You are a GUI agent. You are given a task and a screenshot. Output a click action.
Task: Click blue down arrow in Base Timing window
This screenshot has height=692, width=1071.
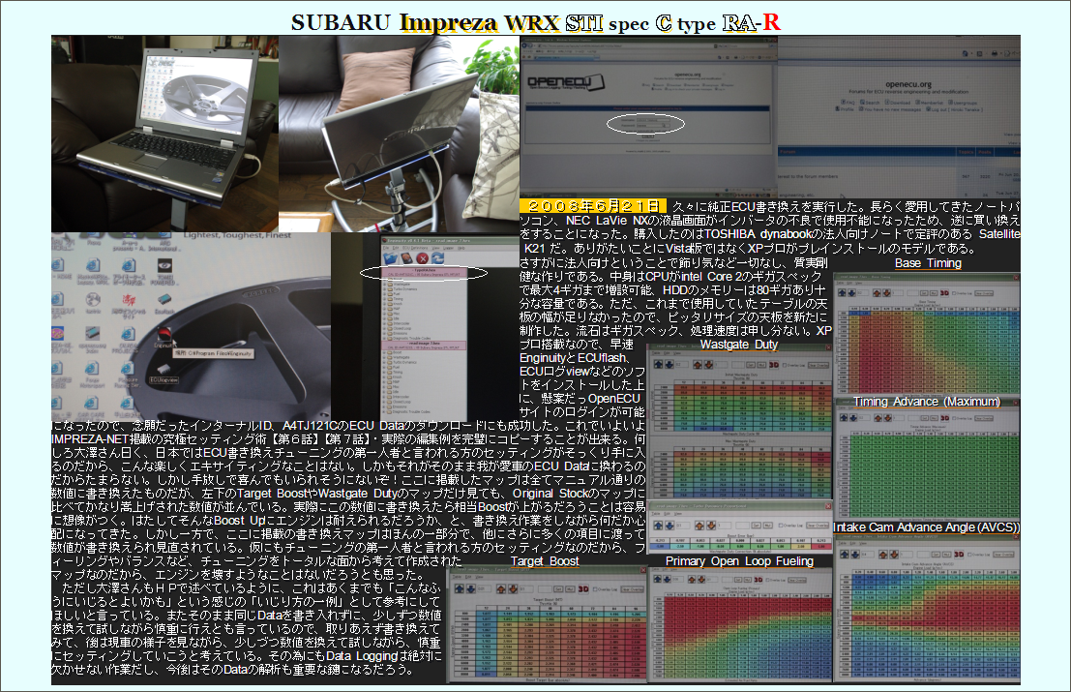[x=851, y=293]
